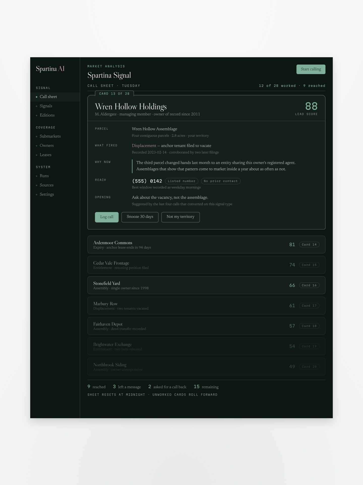Click the No prior contact tag
This screenshot has height=485, width=363.
[221, 181]
